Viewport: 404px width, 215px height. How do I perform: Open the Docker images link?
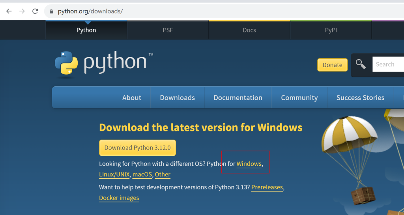[x=119, y=198]
